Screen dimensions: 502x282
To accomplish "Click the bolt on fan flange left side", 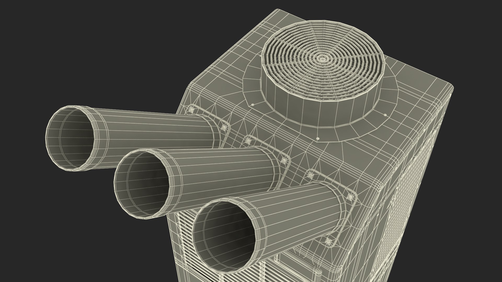I will 253,104.
